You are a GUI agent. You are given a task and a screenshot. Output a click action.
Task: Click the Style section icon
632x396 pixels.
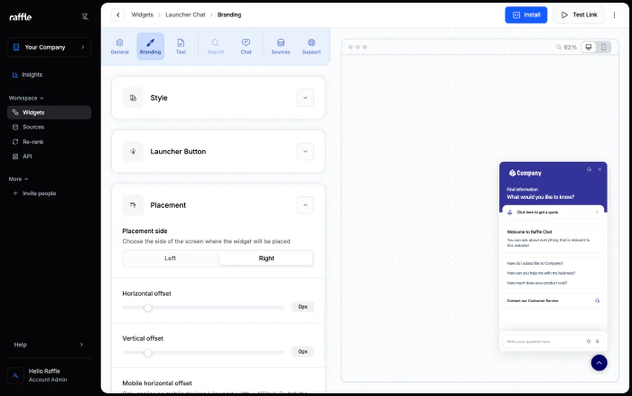133,98
